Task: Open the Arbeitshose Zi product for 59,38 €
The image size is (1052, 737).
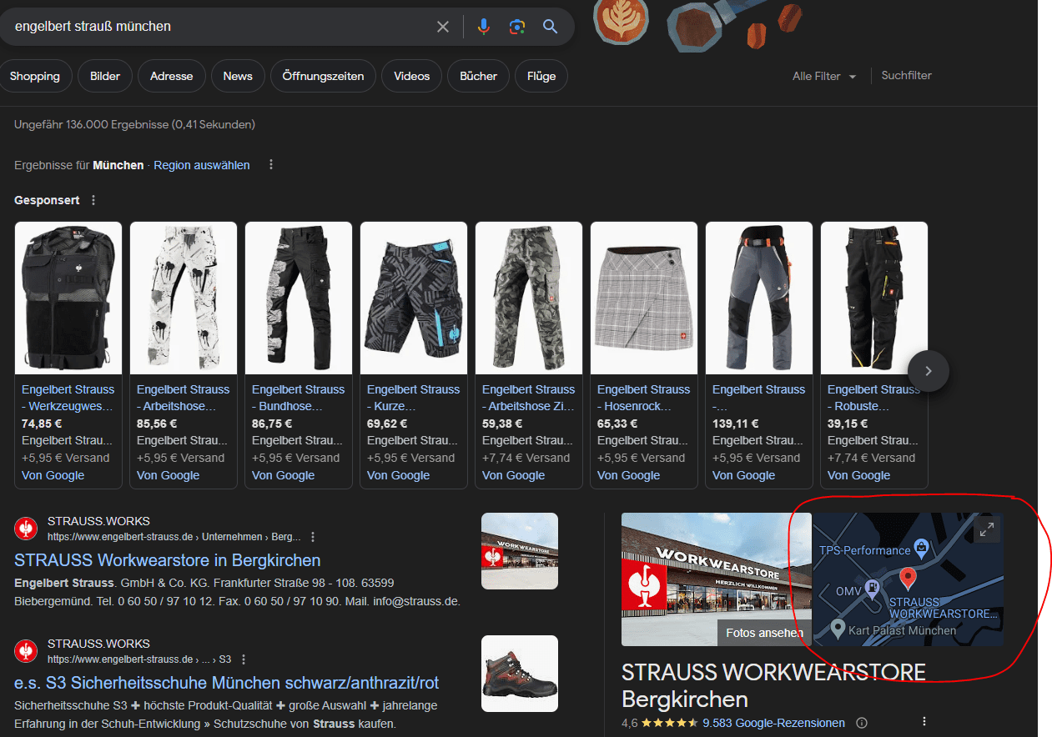Action: [x=529, y=398]
